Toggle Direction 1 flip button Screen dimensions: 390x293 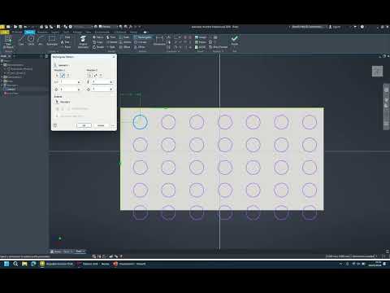click(x=63, y=75)
